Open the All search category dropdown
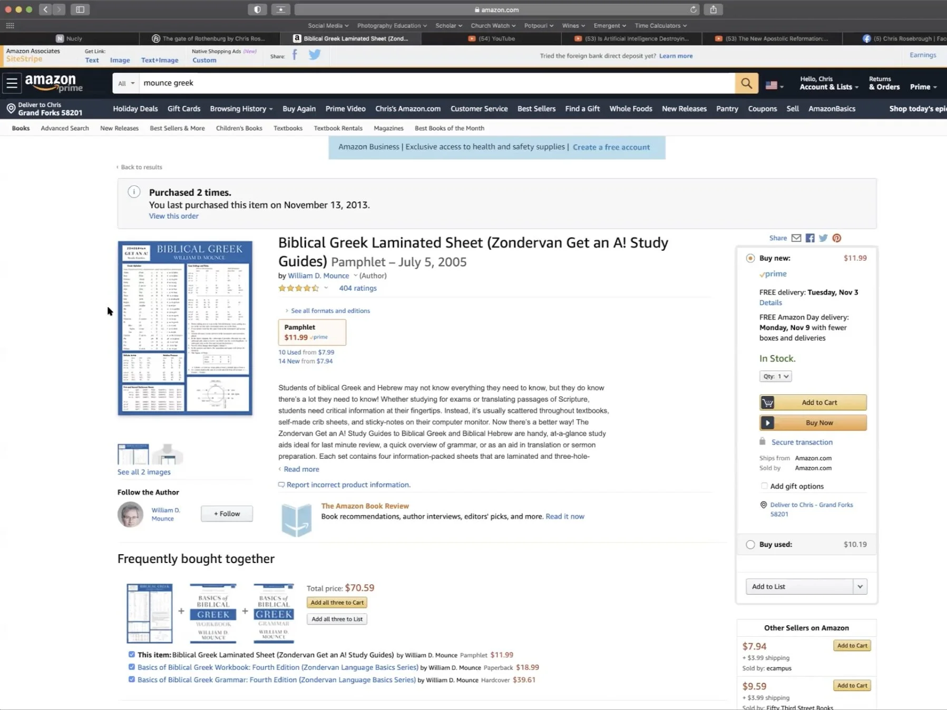947x710 pixels. tap(126, 83)
